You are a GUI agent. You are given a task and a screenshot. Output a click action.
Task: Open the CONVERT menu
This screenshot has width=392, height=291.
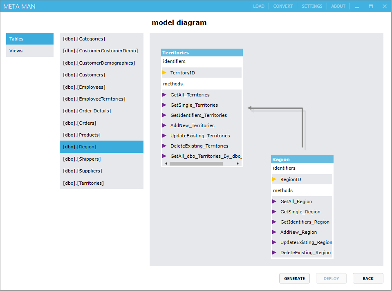(x=283, y=6)
